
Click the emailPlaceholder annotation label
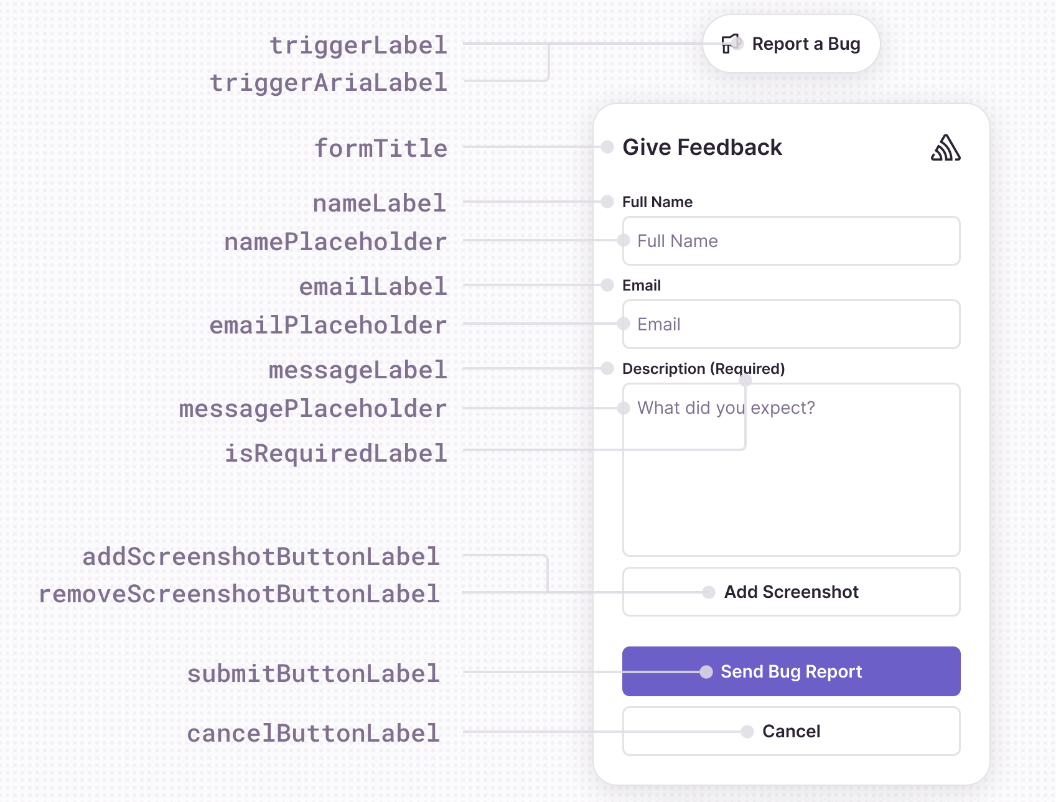click(x=329, y=325)
